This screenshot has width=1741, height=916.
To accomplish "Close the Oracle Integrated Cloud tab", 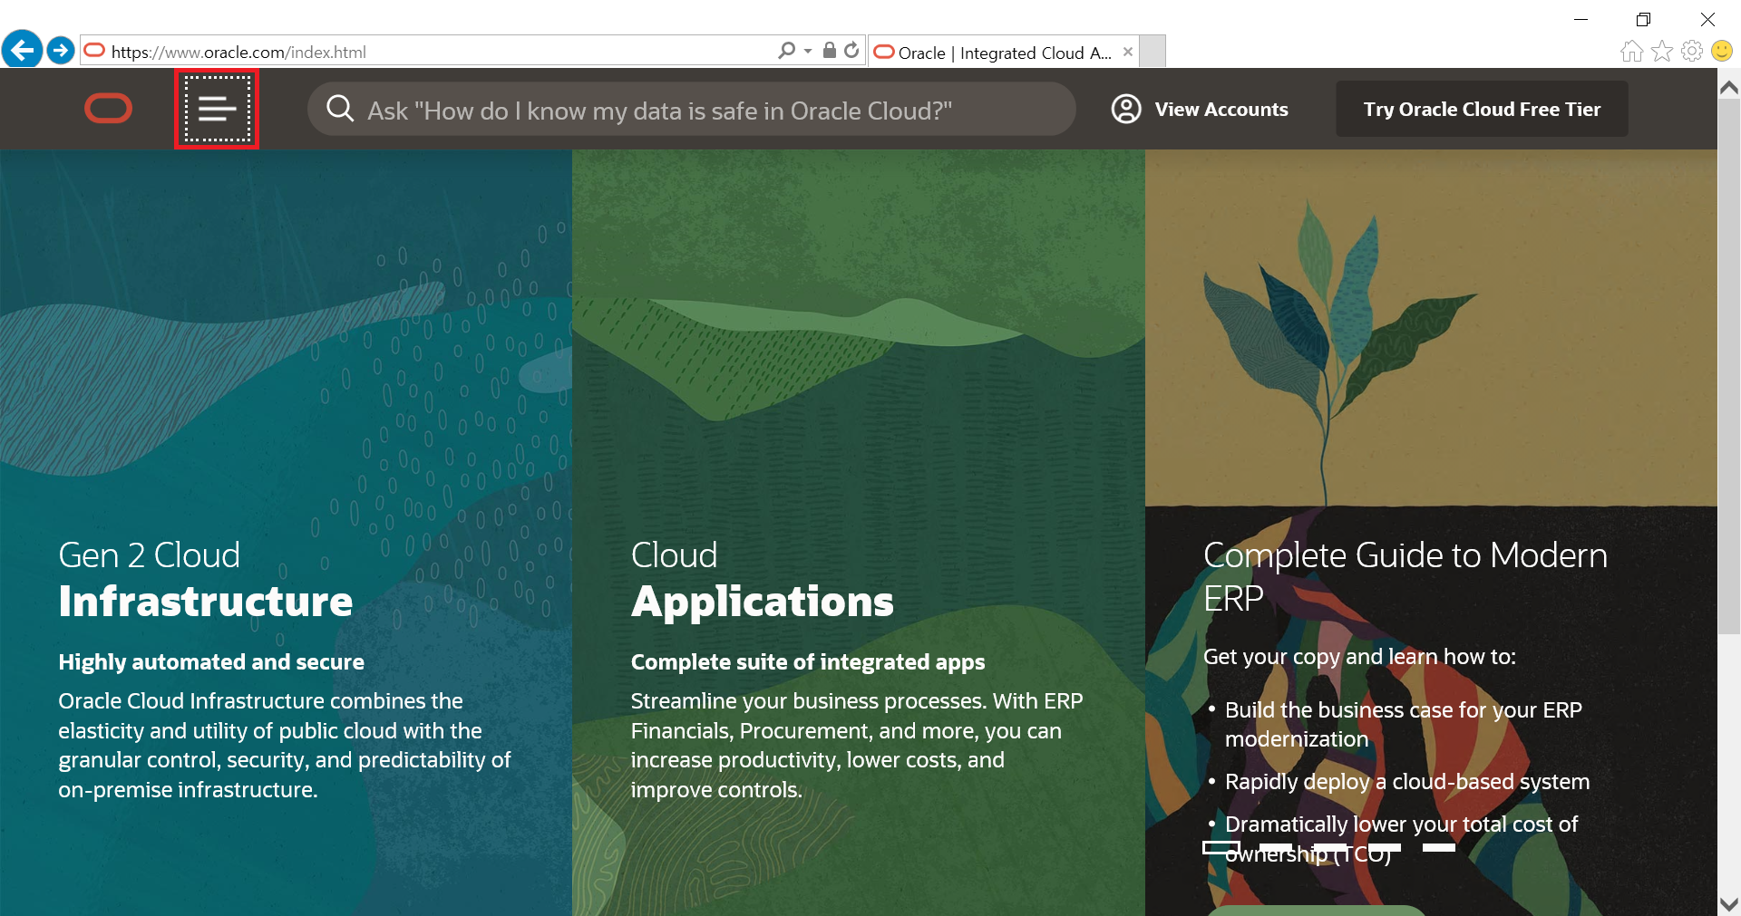I will tap(1128, 52).
